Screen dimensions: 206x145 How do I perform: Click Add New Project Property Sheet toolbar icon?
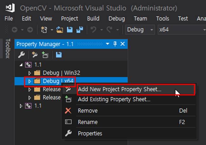[x=35, y=55]
